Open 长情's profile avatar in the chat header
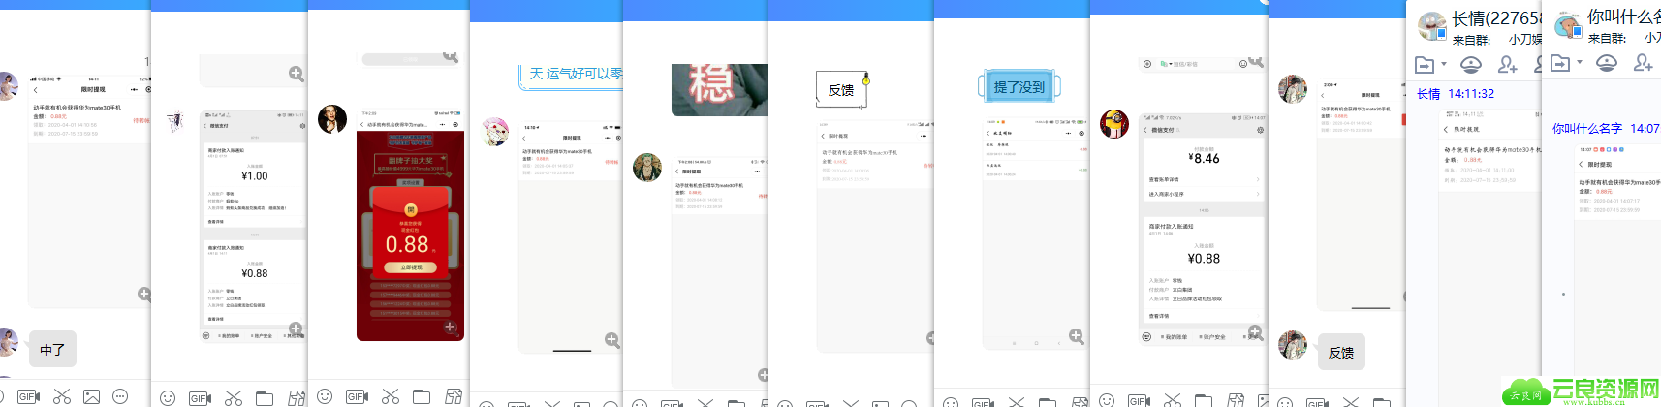This screenshot has width=1661, height=407. pyautogui.click(x=1432, y=25)
